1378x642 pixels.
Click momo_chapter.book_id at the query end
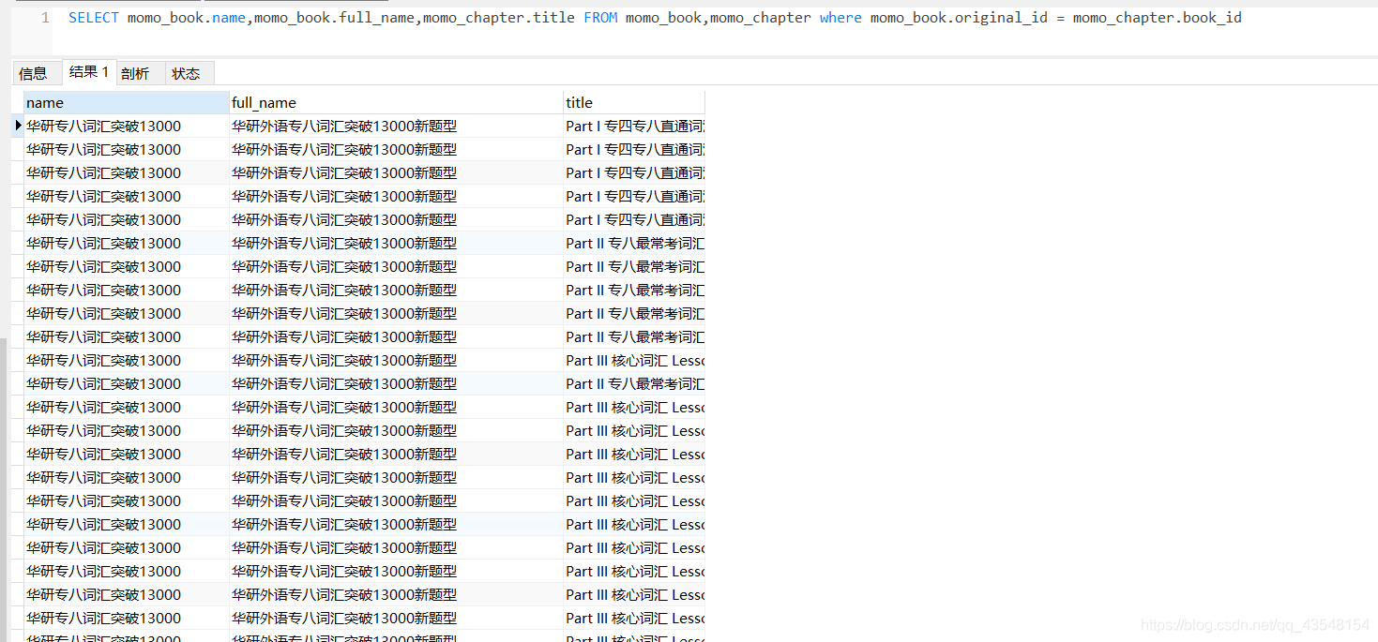point(1158,18)
